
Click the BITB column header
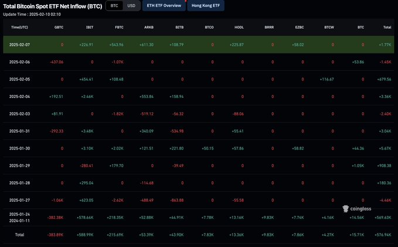[179, 28]
